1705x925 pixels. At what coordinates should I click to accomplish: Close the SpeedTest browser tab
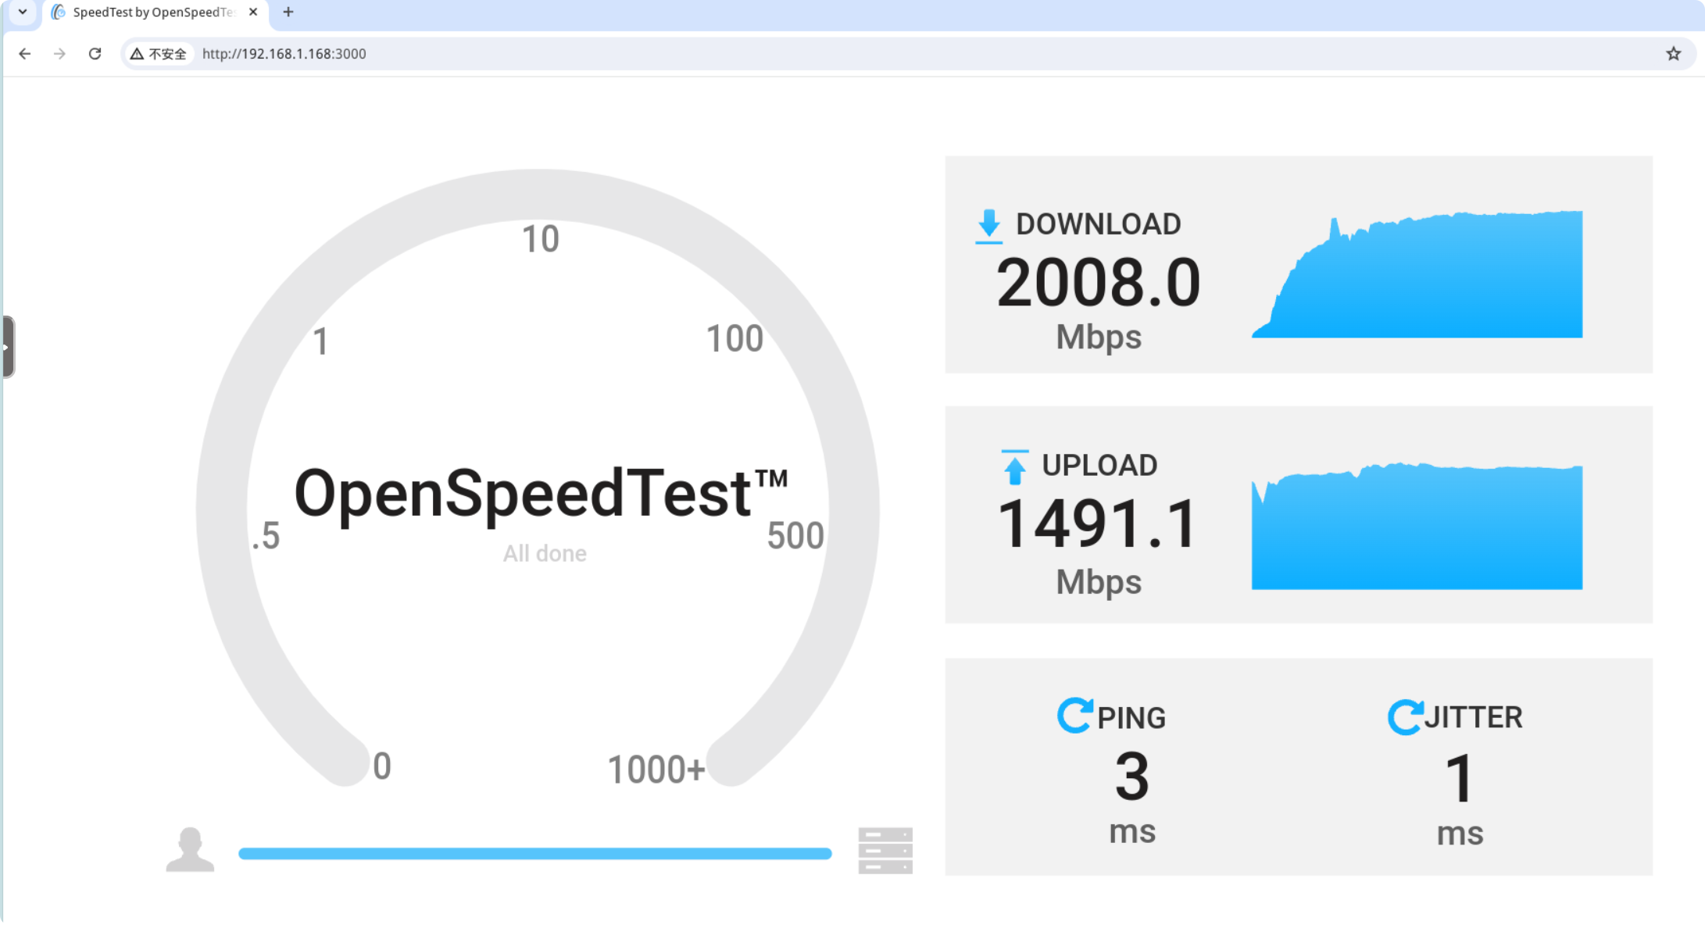(x=253, y=12)
